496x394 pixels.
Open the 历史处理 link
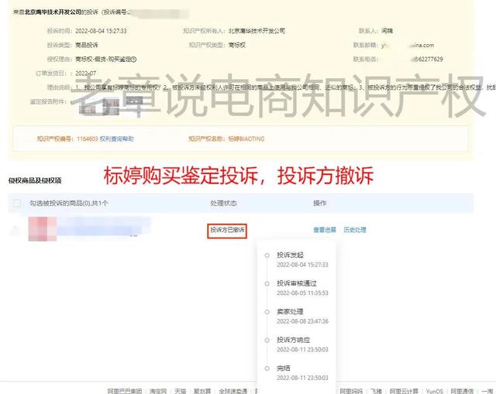tap(355, 230)
